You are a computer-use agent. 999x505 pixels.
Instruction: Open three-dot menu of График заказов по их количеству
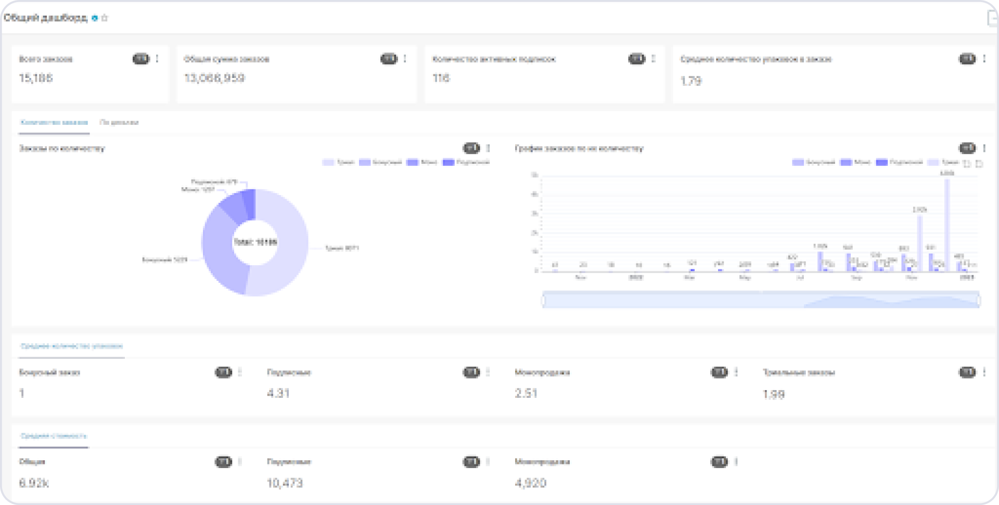tap(984, 148)
